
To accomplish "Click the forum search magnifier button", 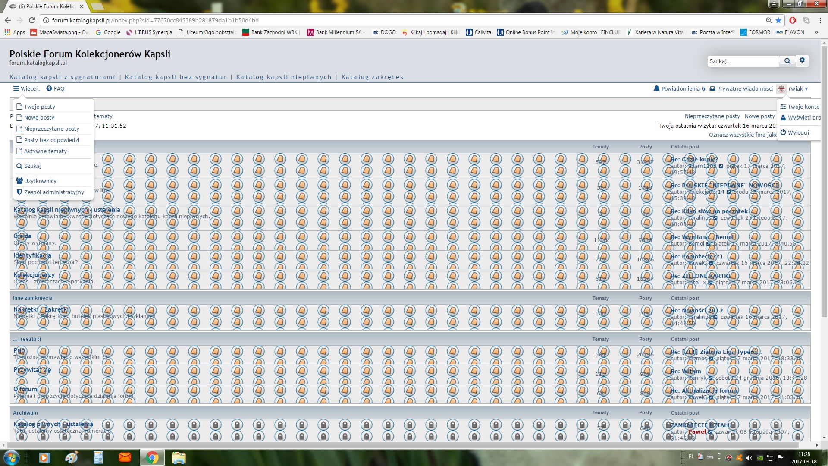I will click(x=787, y=61).
